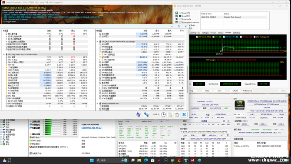Click the HWiNFO clock reset timer icon
The height and width of the screenshot is (164, 291).
pos(163,114)
